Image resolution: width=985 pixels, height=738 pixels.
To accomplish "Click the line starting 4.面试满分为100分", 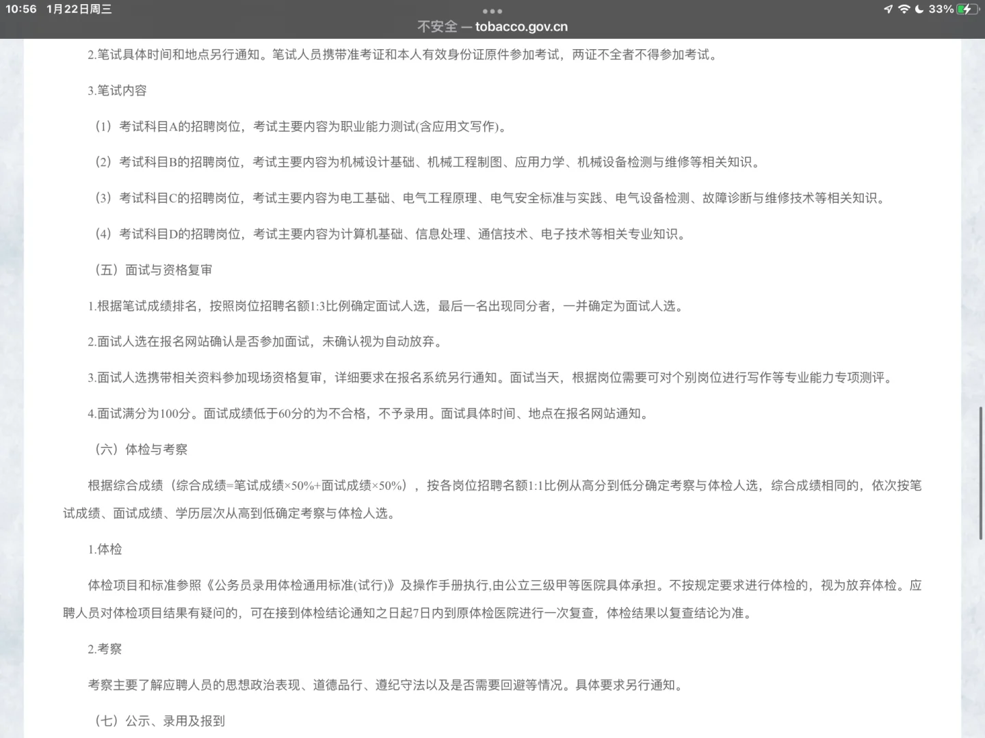I will (x=368, y=413).
